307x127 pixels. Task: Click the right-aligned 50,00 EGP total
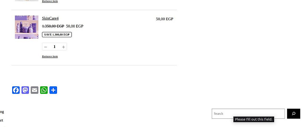[x=164, y=19]
